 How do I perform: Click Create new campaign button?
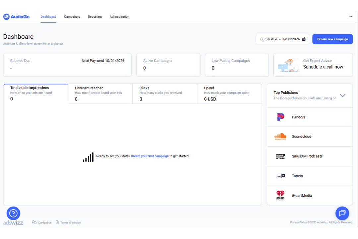[x=332, y=39]
